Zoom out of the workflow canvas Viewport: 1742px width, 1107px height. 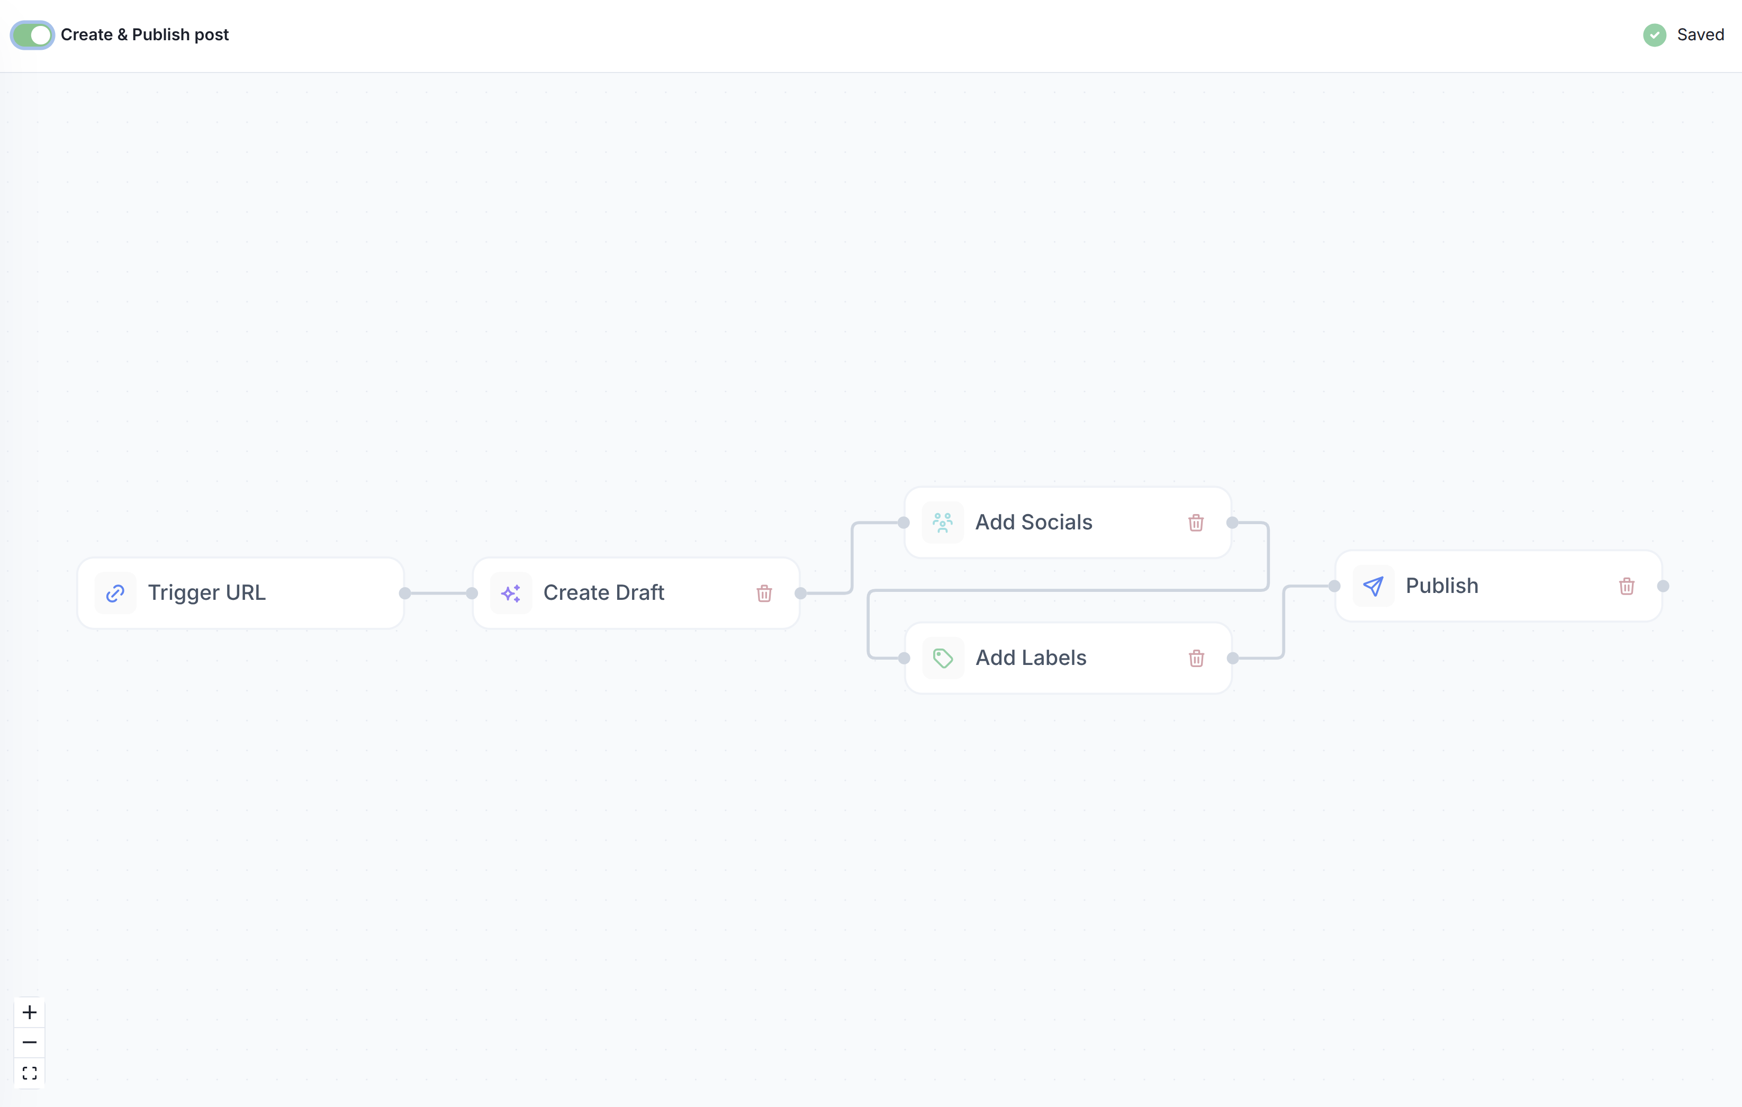[x=30, y=1042]
